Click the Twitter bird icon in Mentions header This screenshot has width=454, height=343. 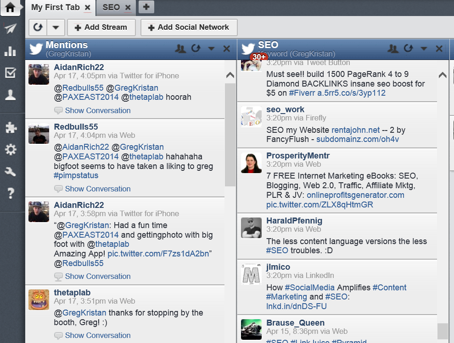coord(36,49)
